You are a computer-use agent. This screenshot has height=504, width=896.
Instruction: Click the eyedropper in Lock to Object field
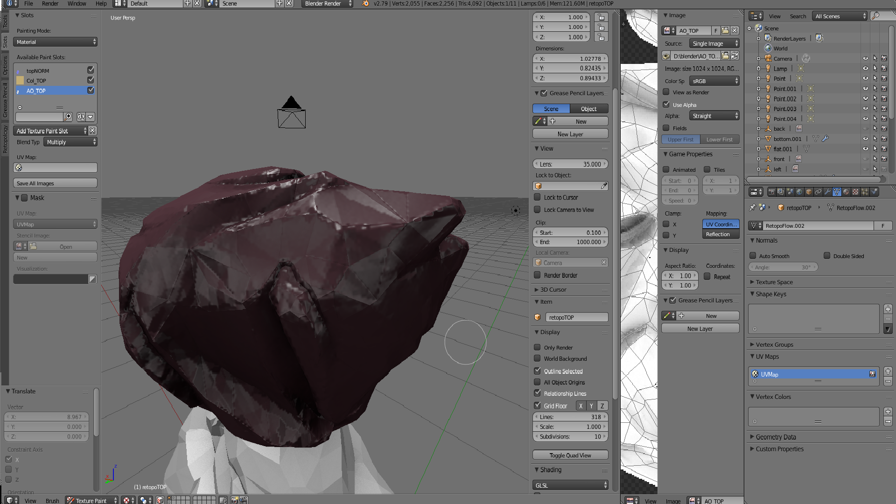point(604,186)
